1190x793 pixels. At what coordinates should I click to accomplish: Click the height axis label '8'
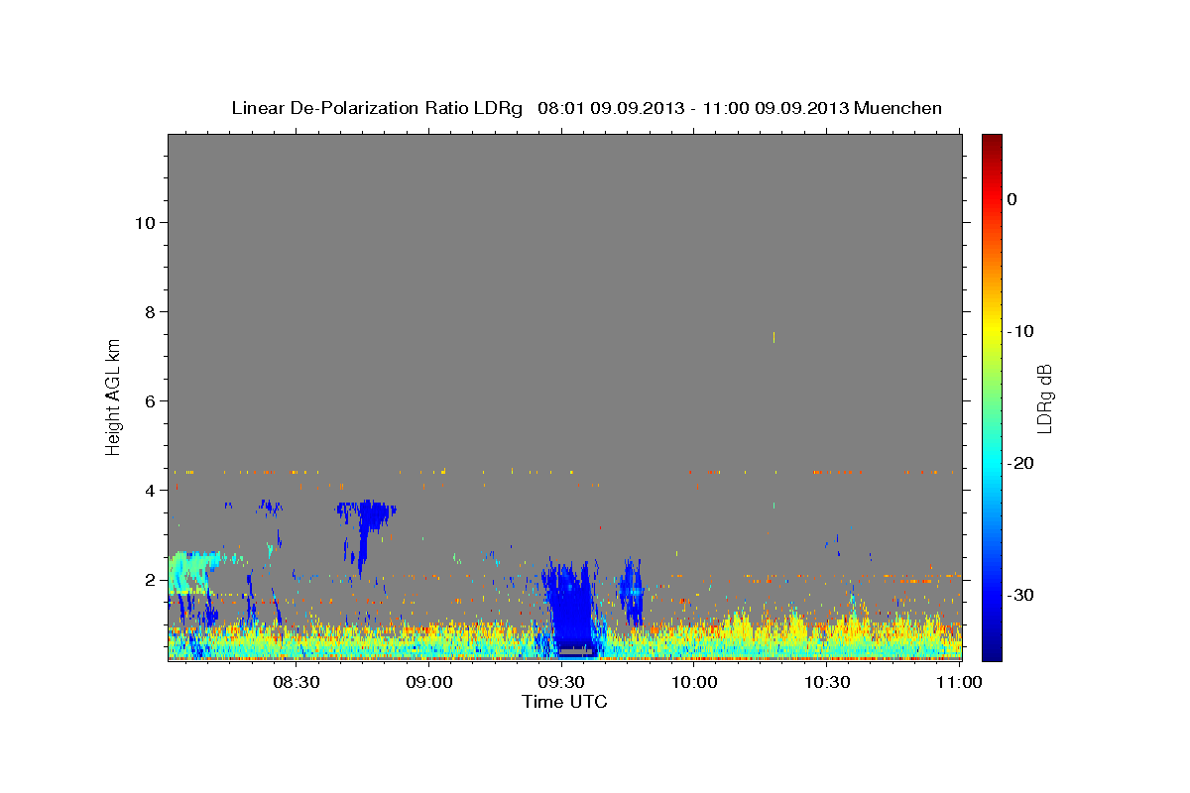coord(150,311)
